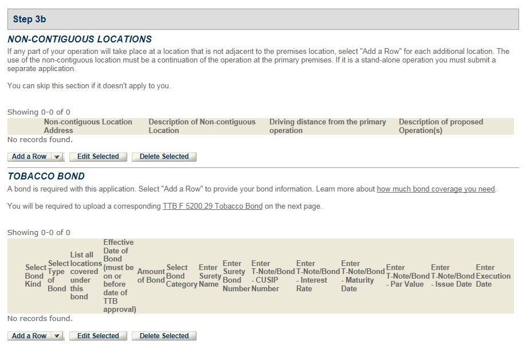The image size is (530, 344).
Task: Click Add a Row under Tobacco Bond table
Action: (29, 336)
